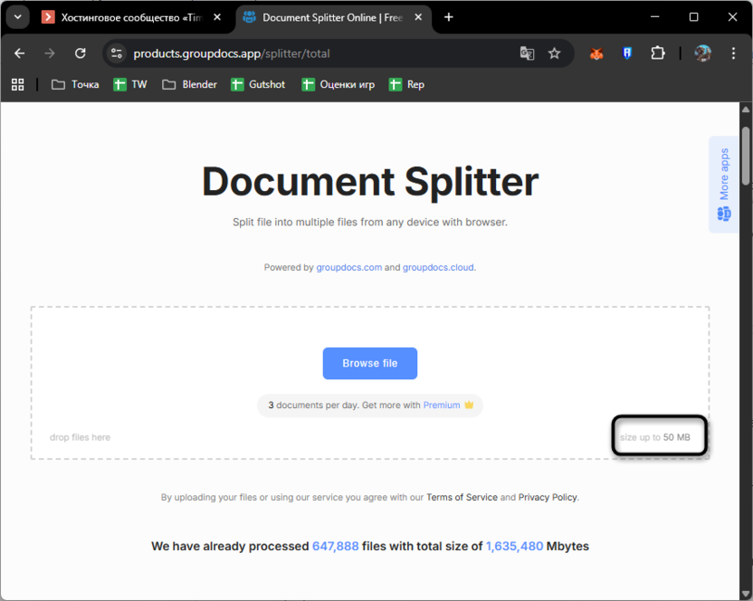Open the Premium link

pyautogui.click(x=441, y=405)
